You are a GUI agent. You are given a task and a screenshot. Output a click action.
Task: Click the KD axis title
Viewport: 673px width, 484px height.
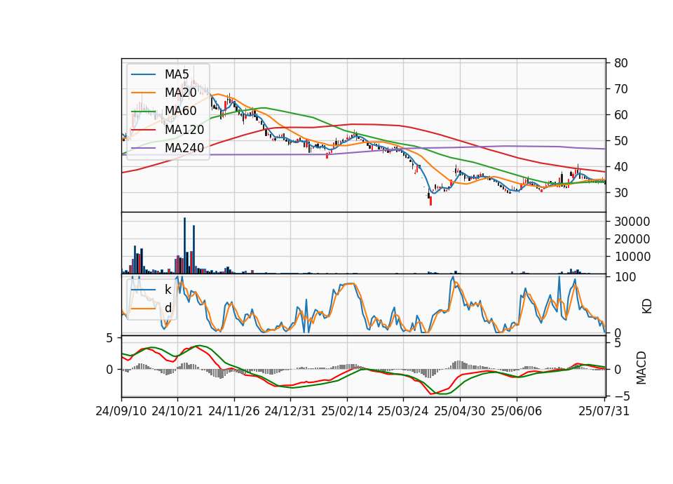[646, 306]
